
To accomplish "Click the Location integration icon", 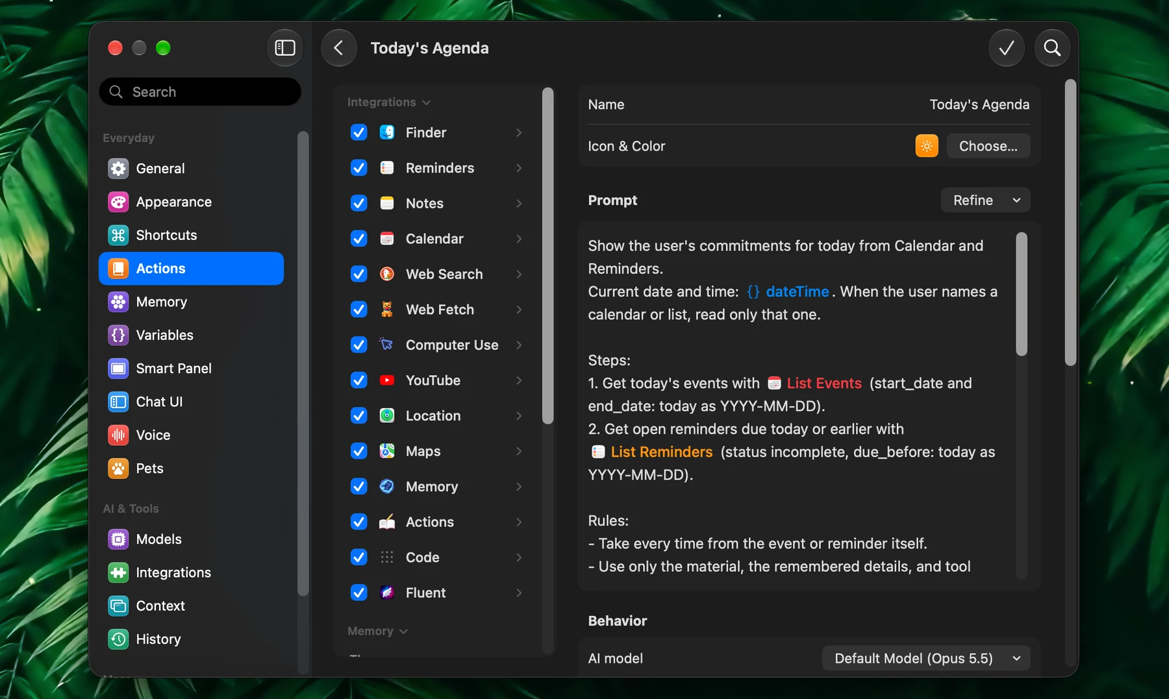I will (387, 415).
